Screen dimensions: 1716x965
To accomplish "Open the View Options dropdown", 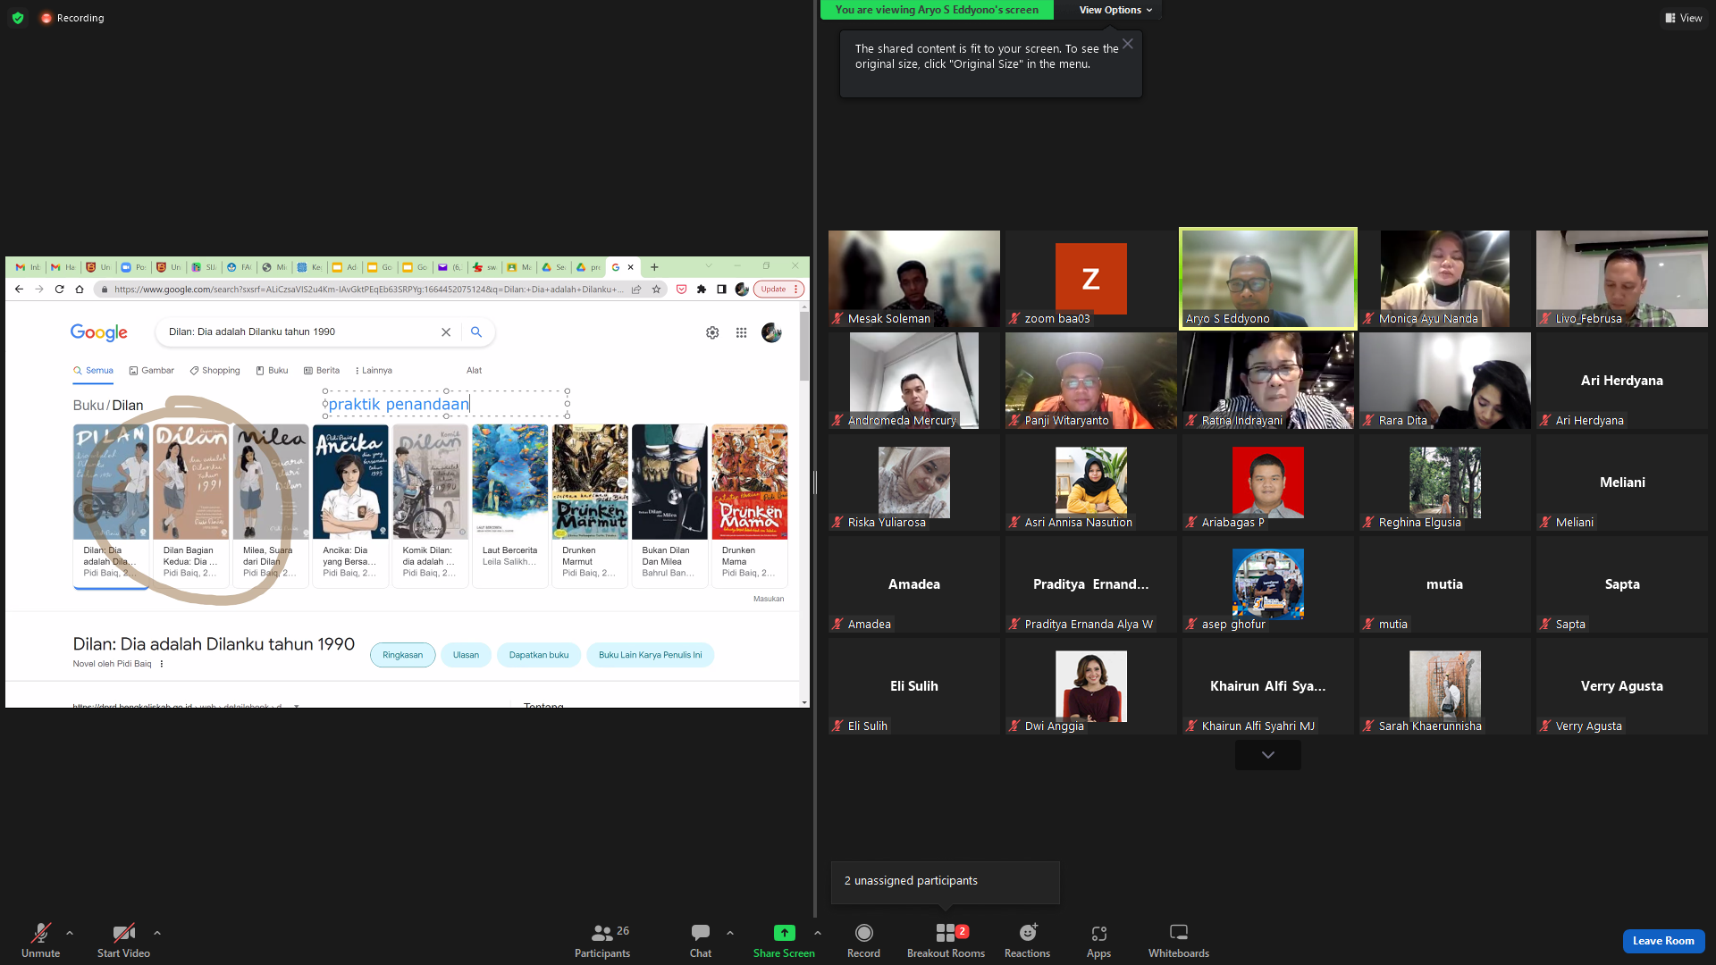I will (x=1115, y=10).
